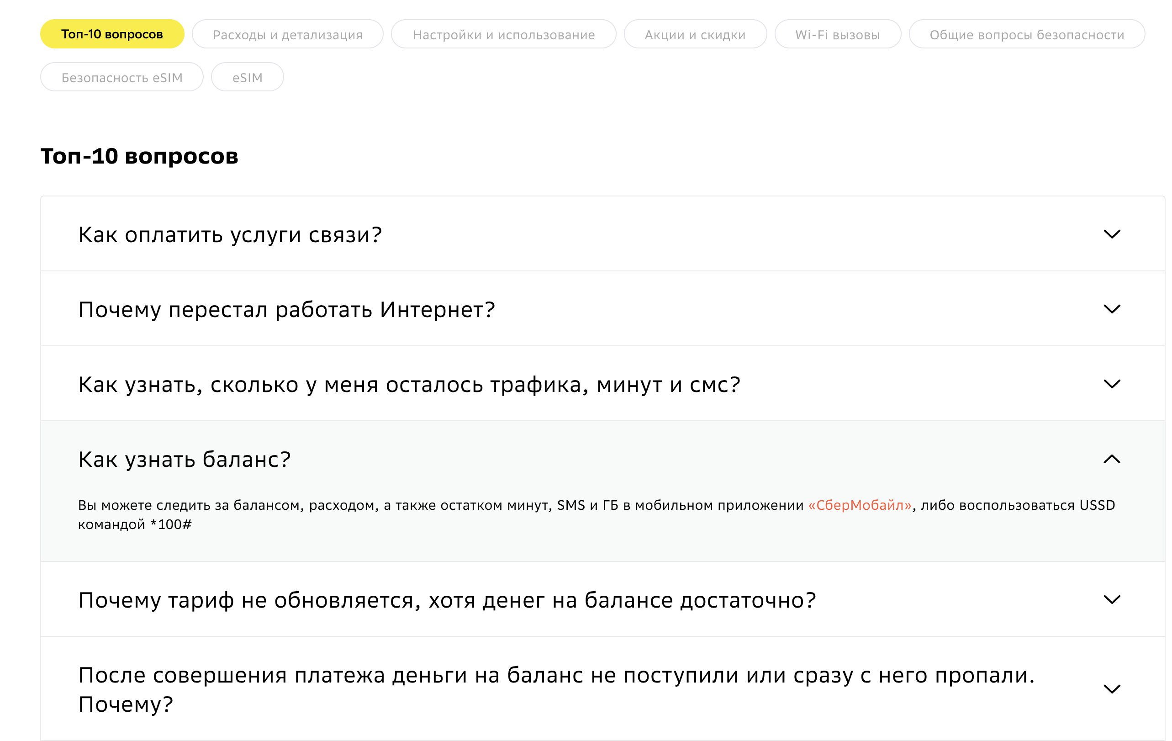Image resolution: width=1172 pixels, height=741 pixels.
Task: Select the "Wi-Fi вызовы" filter
Action: pyautogui.click(x=838, y=34)
